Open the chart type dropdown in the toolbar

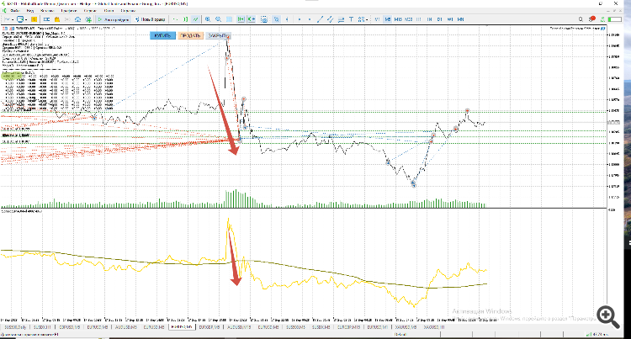(x=12, y=19)
